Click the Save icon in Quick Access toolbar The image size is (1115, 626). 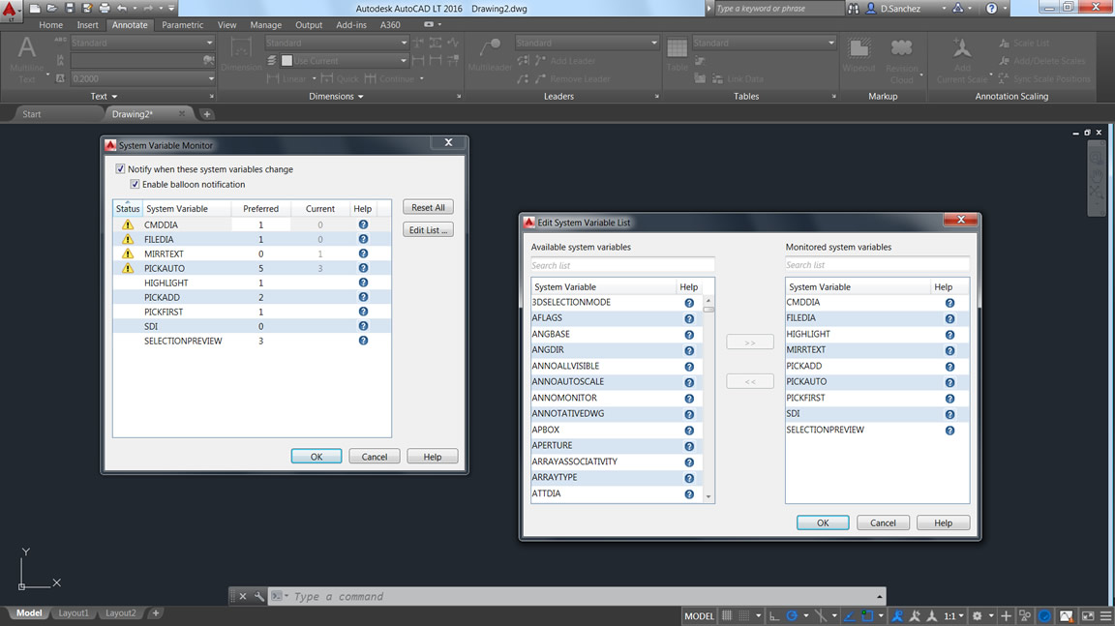click(x=70, y=9)
